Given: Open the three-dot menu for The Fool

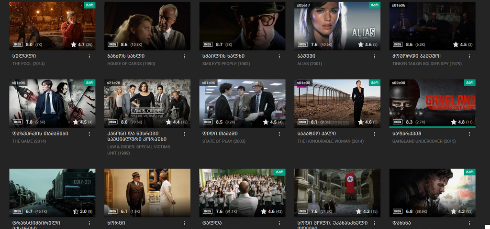Looking at the screenshot, I should tap(89, 56).
